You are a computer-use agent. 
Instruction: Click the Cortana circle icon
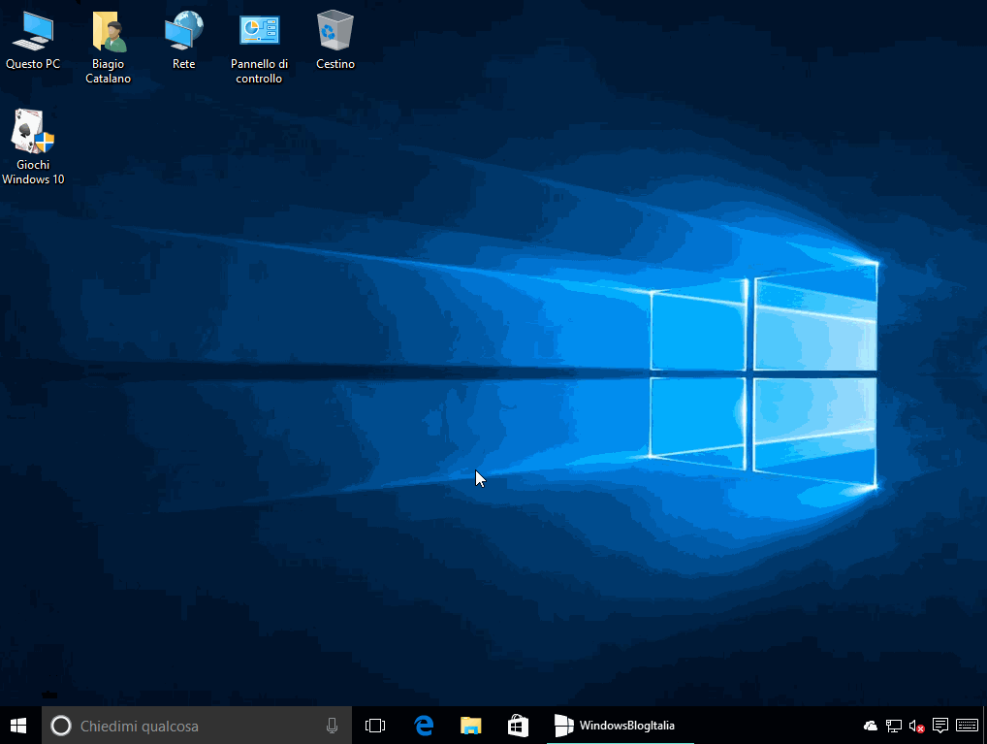60,726
